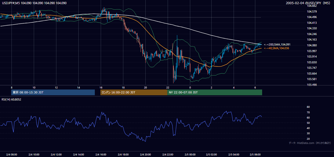The height and width of the screenshot is (157, 334).
Task: Click hour tick 14 under price chart
Action: point(79,87)
